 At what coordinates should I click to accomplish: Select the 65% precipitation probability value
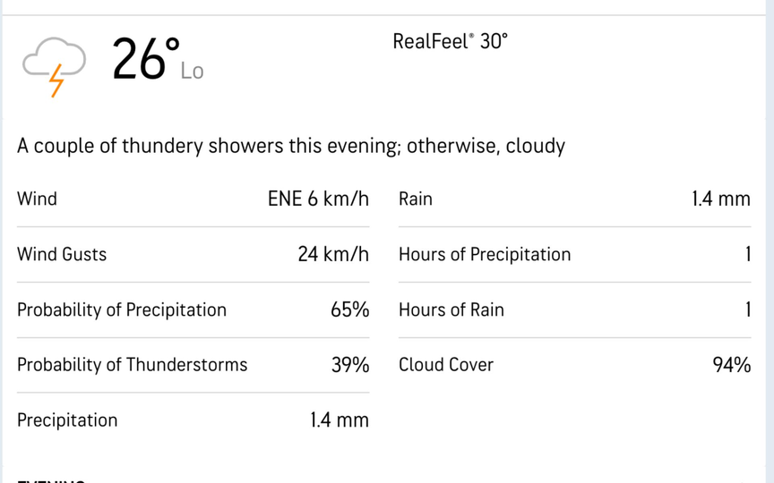[349, 309]
